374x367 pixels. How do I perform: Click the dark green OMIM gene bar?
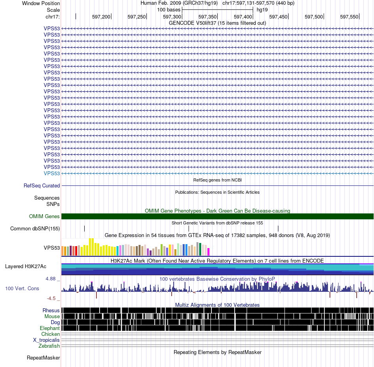(x=217, y=217)
